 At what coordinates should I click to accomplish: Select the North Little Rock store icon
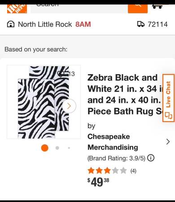(x=11, y=24)
